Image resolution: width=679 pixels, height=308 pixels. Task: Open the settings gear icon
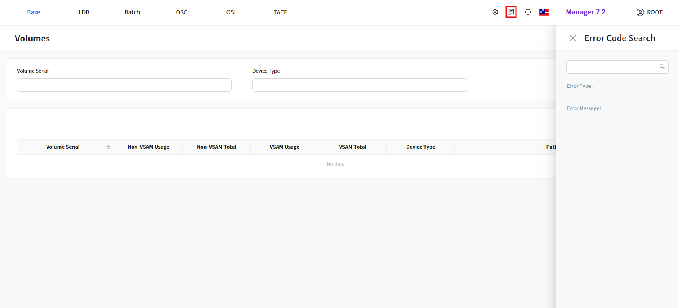click(495, 12)
